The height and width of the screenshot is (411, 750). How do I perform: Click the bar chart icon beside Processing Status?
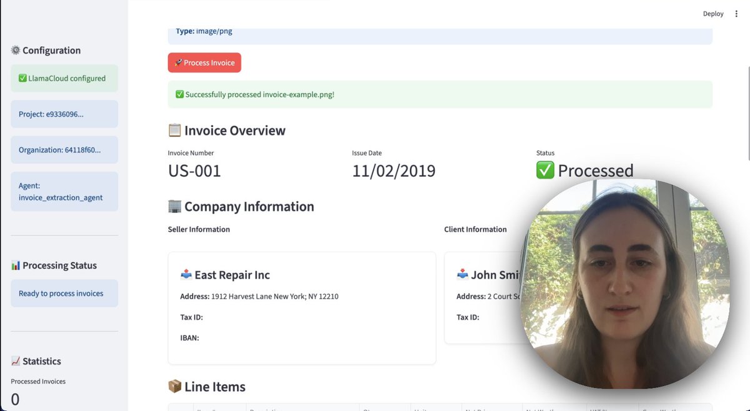tap(16, 265)
